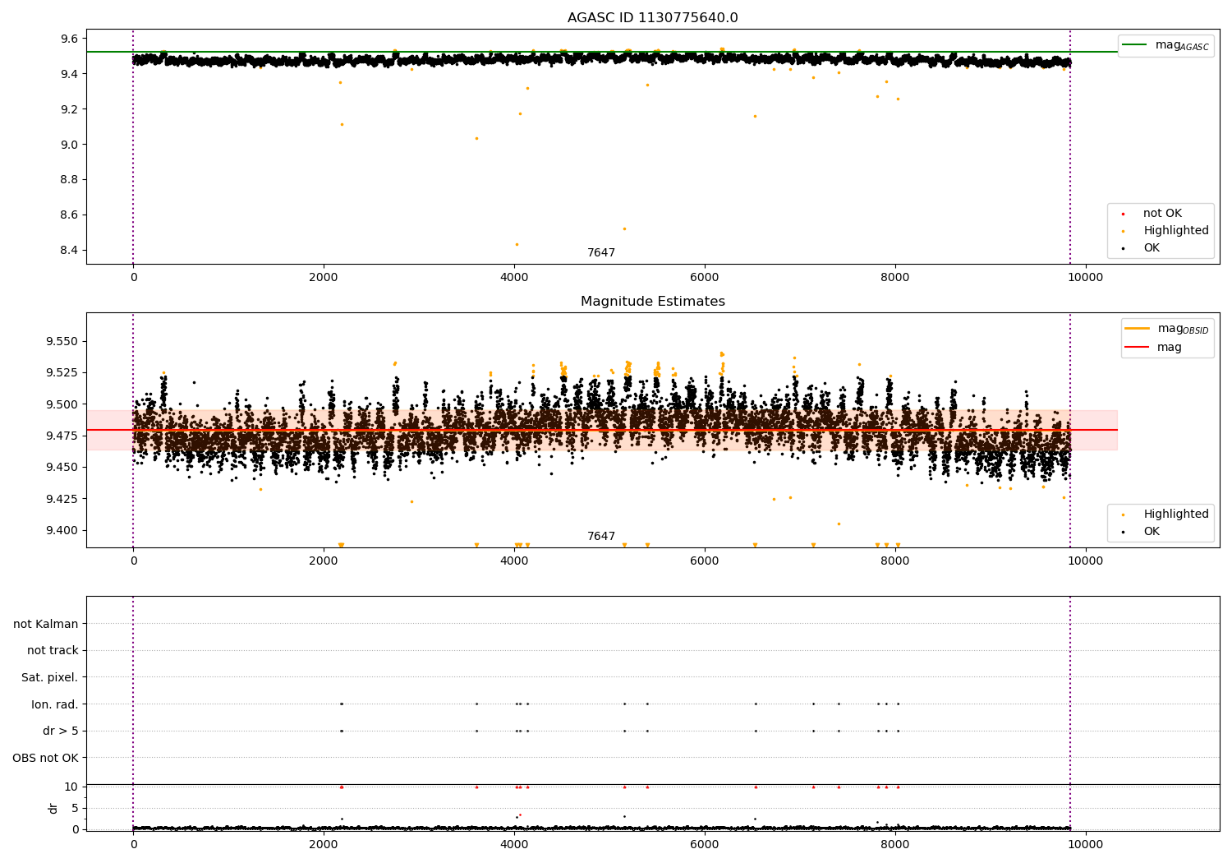Viewport: 1232px width, 863px height.
Task: Click x-axis tick 4000 under Magnitude Estimates plot
Action: [x=514, y=561]
